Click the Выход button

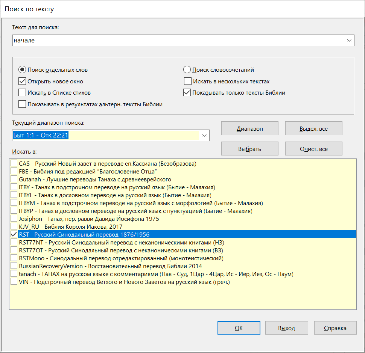[287, 328]
